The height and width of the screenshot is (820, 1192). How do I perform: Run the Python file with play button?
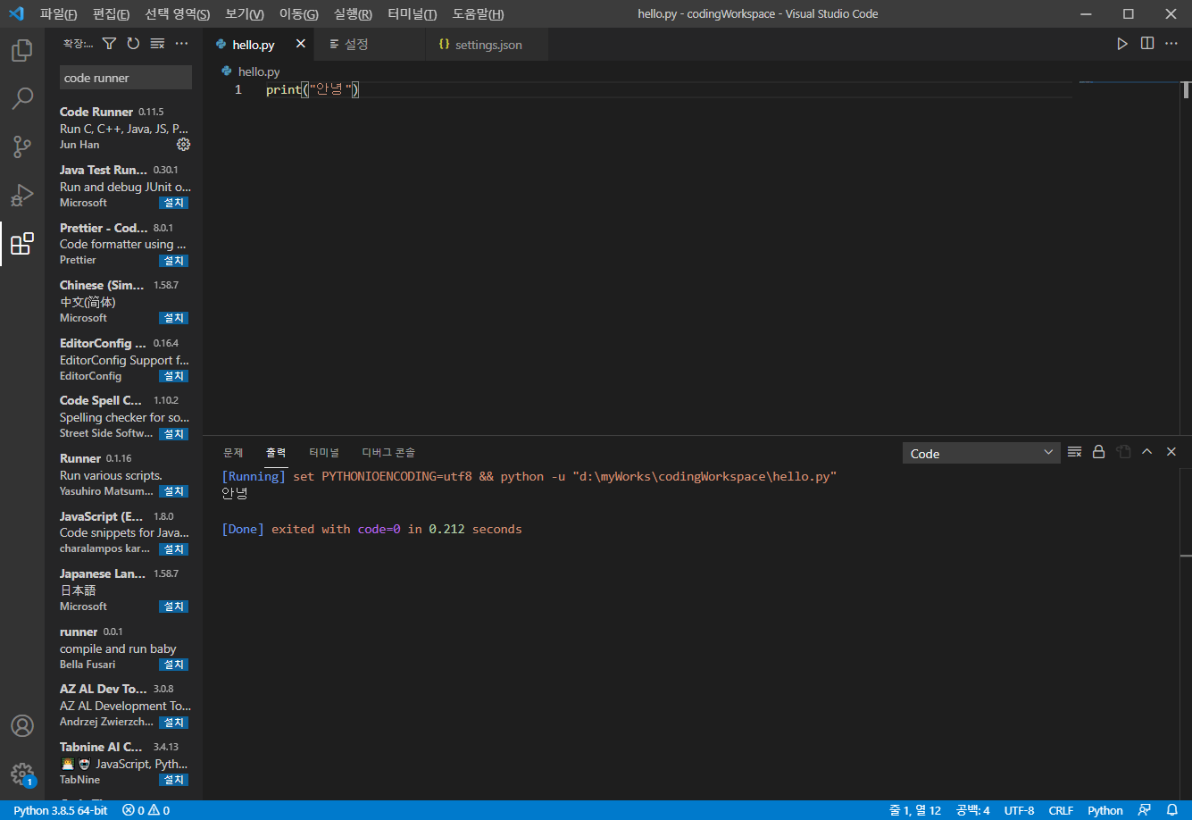click(x=1122, y=44)
